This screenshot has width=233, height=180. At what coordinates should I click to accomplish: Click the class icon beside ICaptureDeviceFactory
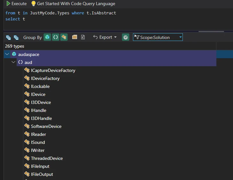[x=27, y=70]
